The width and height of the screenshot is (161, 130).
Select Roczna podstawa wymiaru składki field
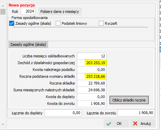92,76
